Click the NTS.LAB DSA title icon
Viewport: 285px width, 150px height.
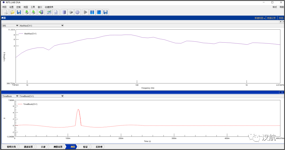coord(3,2)
